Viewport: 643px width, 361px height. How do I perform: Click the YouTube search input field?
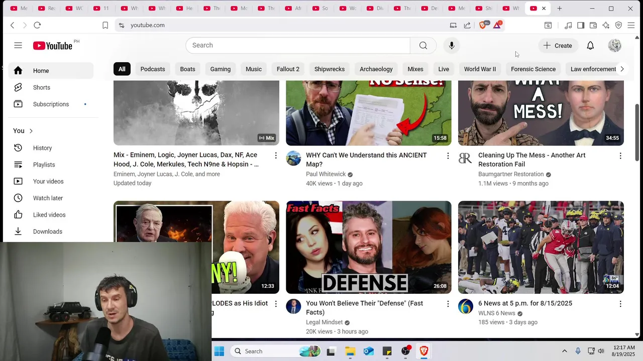click(x=298, y=45)
